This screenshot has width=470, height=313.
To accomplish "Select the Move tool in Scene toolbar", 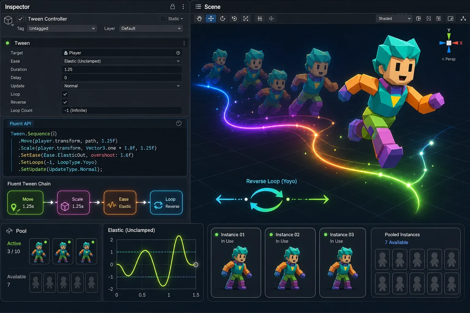I will (x=211, y=19).
